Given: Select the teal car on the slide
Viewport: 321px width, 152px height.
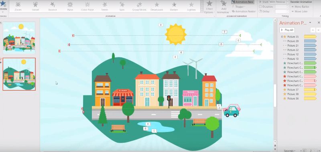Looking at the screenshot, I should tap(232, 111).
